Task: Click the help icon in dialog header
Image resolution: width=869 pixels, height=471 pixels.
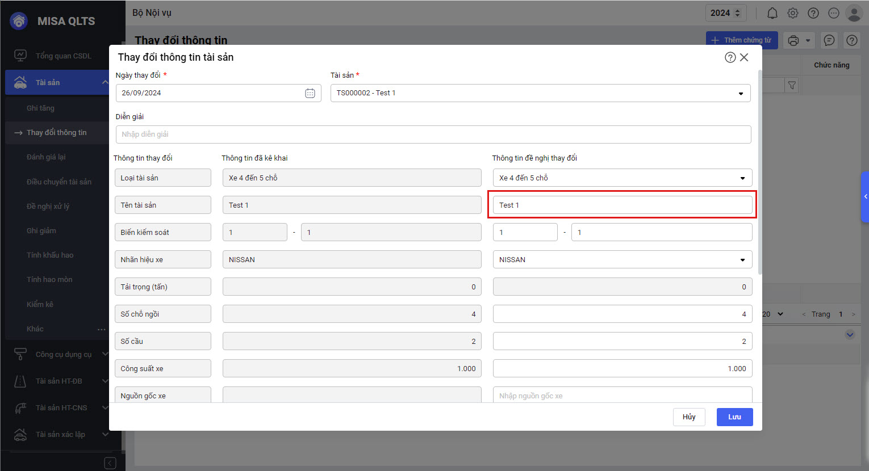Action: click(x=730, y=57)
